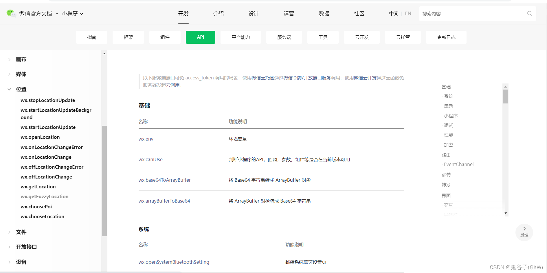
Task: Open the feedback question-mark bubble
Action: 524,232
